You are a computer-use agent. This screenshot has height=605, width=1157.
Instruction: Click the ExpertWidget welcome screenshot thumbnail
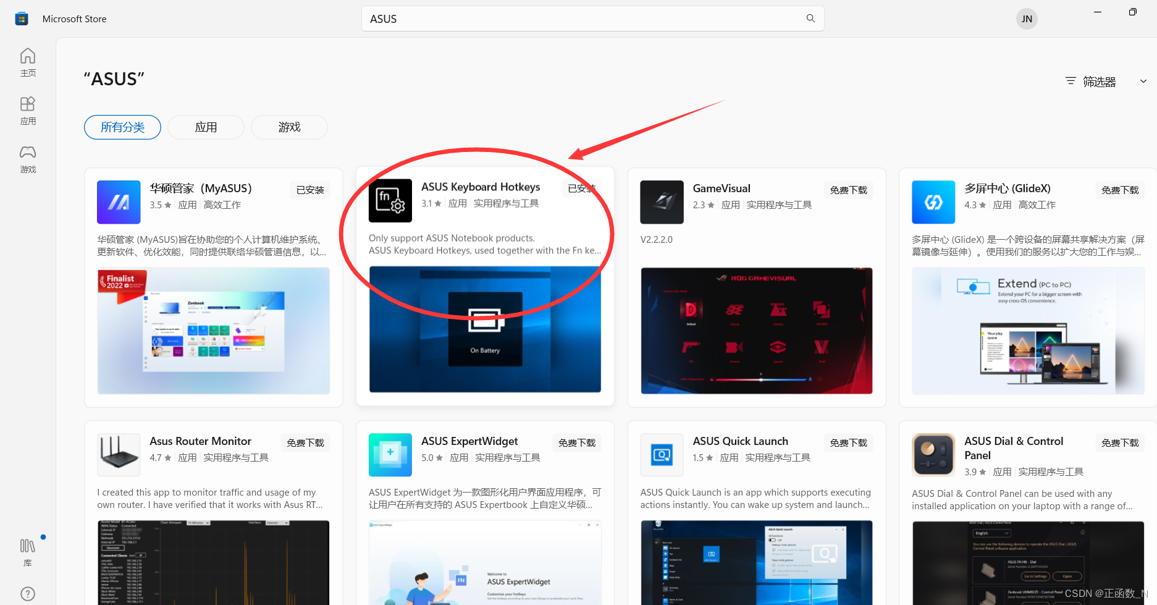click(x=485, y=562)
